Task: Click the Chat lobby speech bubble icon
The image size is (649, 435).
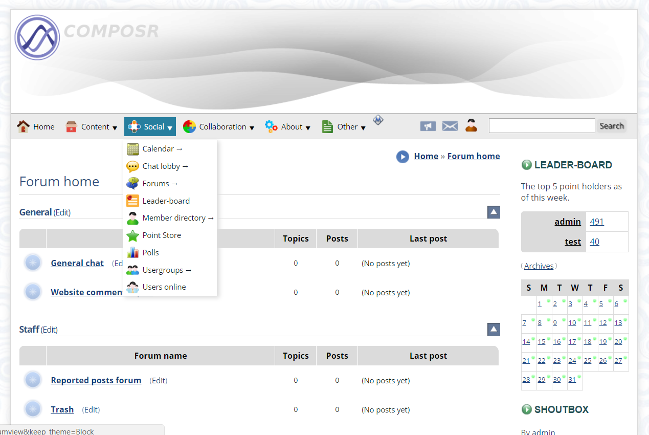Action: [133, 166]
